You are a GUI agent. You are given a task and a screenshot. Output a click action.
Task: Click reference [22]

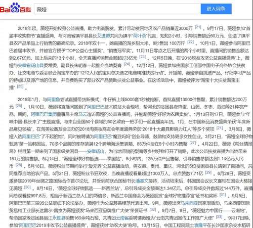pyautogui.click(x=191, y=42)
